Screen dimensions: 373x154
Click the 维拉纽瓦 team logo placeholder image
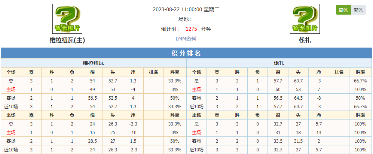click(67, 19)
